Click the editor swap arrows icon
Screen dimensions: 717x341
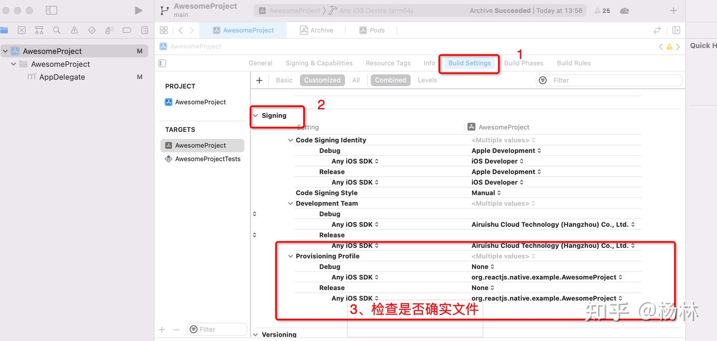coord(657,30)
